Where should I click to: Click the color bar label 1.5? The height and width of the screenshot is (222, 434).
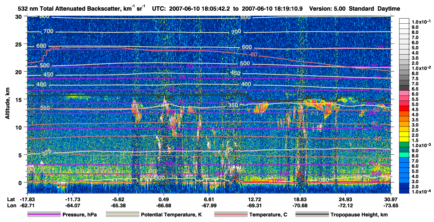pos(415,140)
